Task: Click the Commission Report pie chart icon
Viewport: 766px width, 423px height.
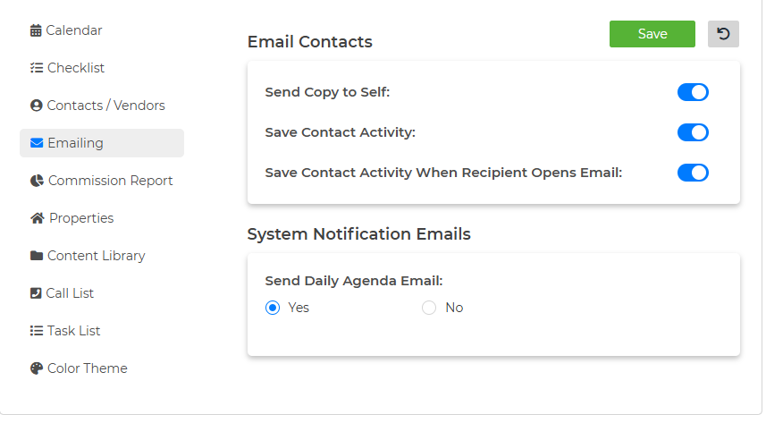Action: [x=37, y=181]
